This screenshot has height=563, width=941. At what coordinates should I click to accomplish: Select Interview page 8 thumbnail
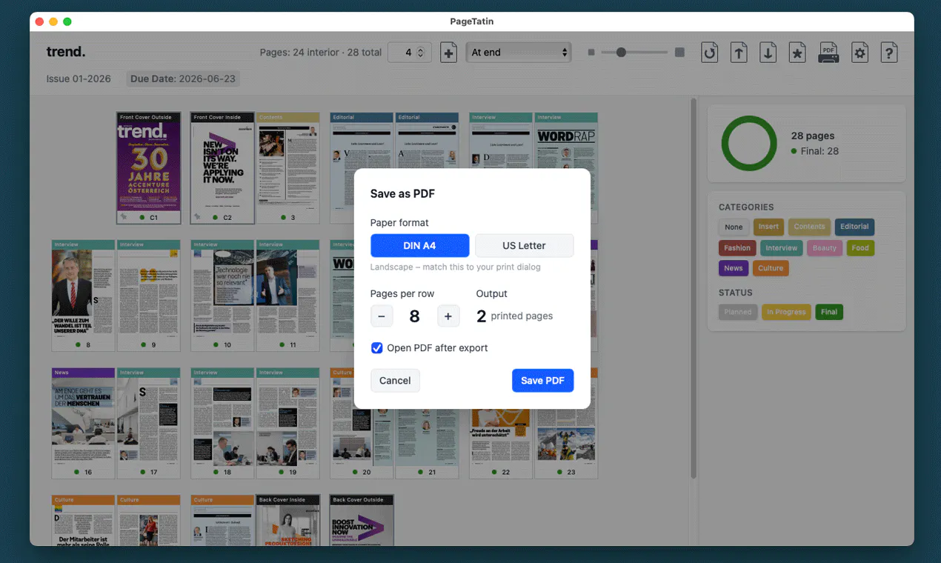coord(83,296)
